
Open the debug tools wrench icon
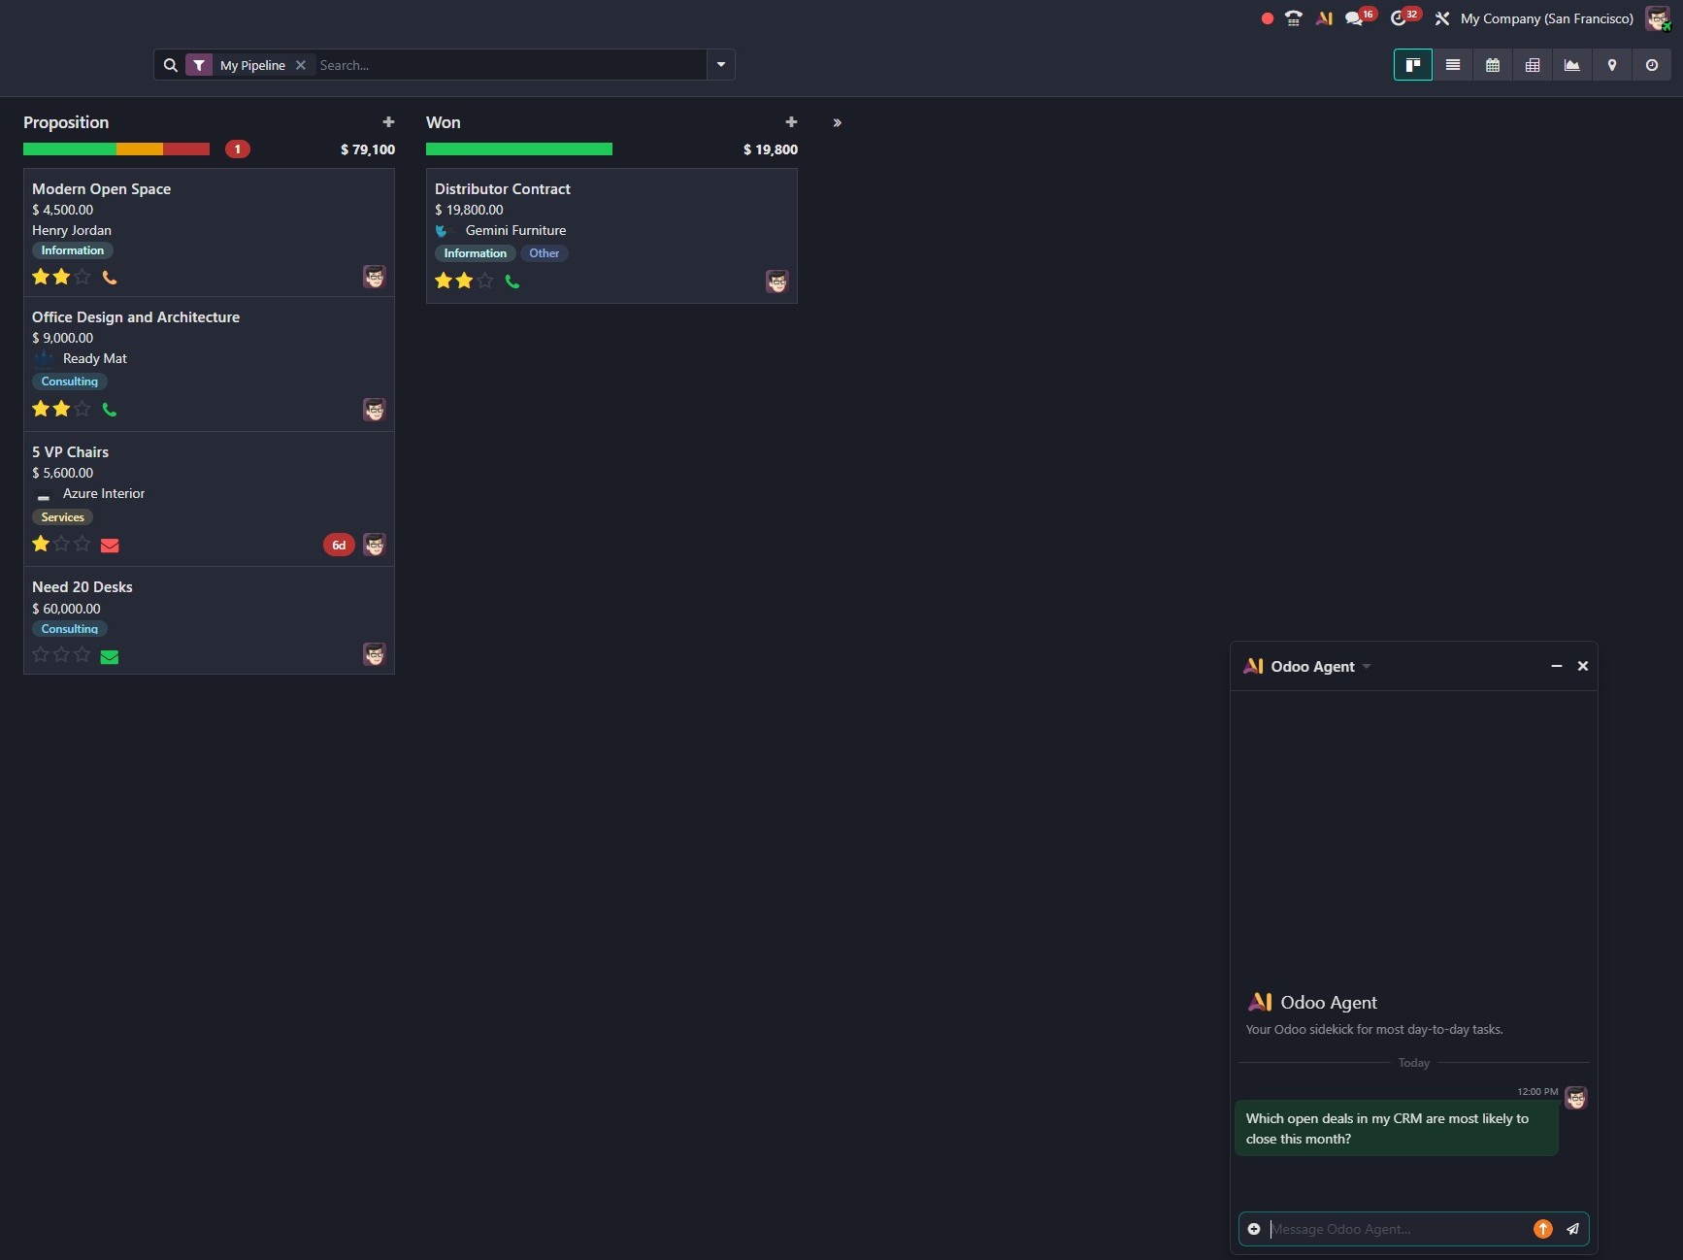coord(1442,18)
